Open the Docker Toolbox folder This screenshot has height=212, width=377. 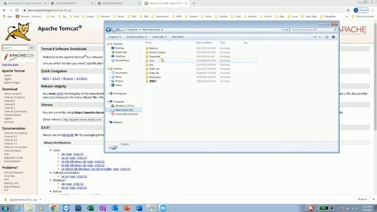point(157,52)
